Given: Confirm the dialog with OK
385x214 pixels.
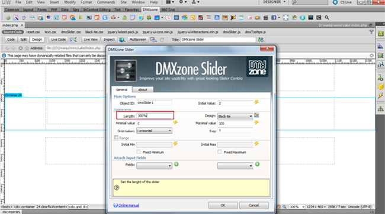Looking at the screenshot, I should click(x=223, y=205).
